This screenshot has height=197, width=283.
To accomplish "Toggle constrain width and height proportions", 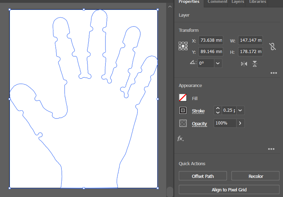I will (x=272, y=46).
